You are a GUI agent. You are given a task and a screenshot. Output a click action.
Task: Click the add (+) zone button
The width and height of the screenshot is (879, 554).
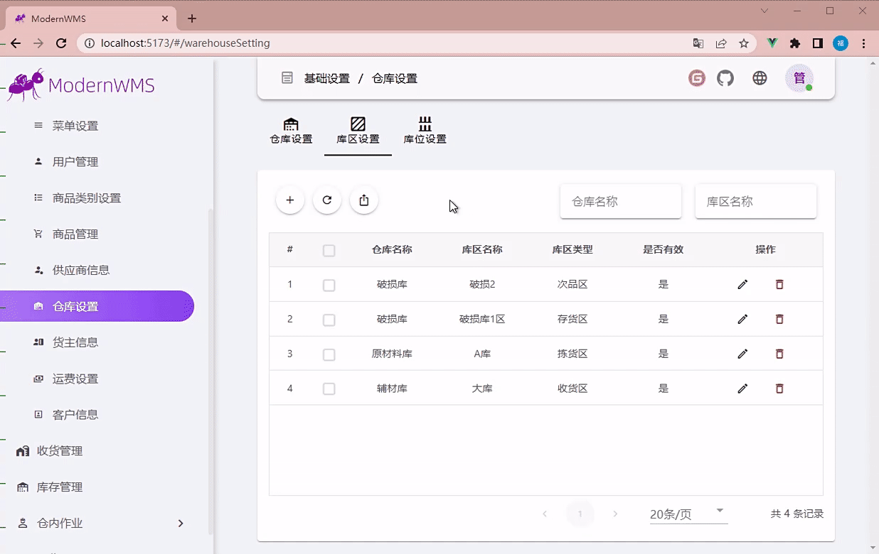click(290, 200)
